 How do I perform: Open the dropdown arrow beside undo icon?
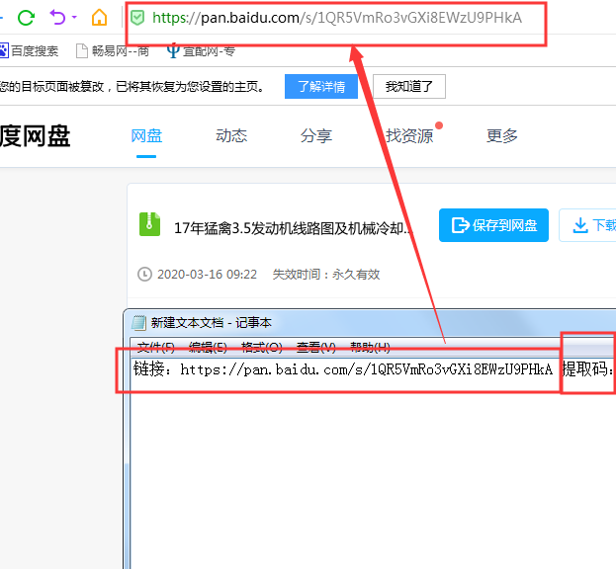click(x=74, y=17)
